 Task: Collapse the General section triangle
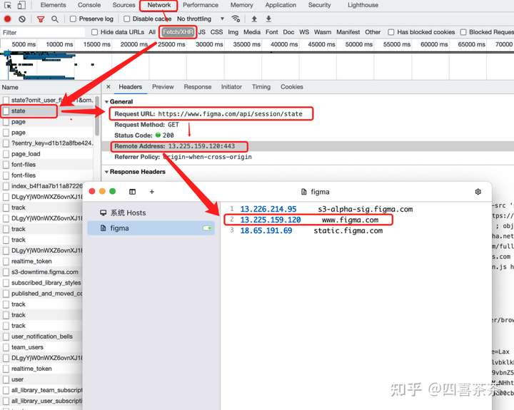coord(106,102)
